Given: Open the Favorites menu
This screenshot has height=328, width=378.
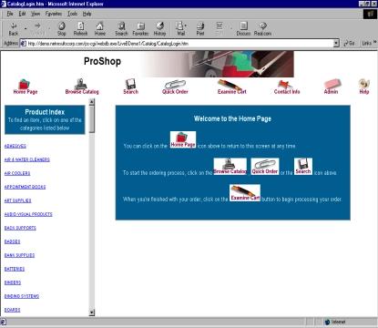Looking at the screenshot, I should 54,14.
